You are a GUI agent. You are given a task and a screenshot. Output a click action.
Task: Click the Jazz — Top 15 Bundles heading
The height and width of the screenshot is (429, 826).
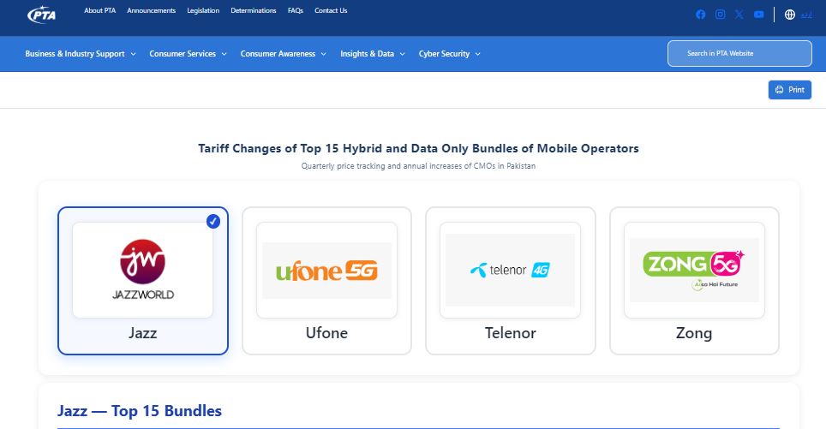pos(140,411)
